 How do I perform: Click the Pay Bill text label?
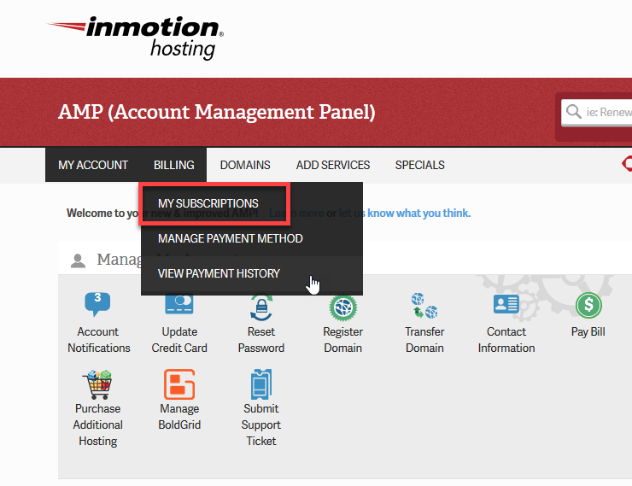[x=588, y=331]
